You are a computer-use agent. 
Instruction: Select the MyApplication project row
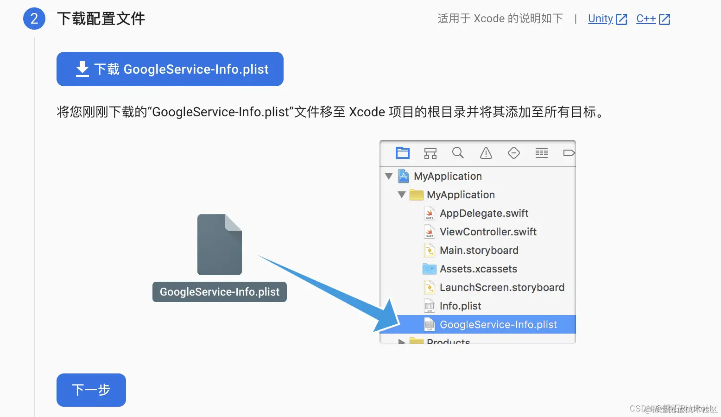coord(478,176)
